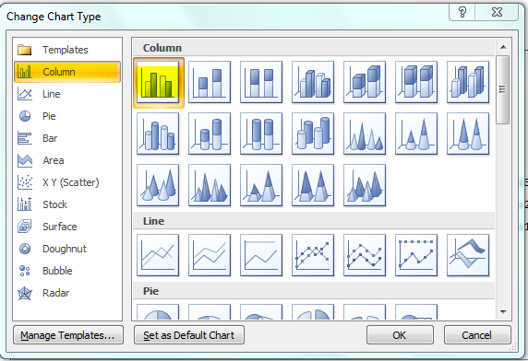
Task: Click Set as Default Chart button
Action: (x=189, y=335)
